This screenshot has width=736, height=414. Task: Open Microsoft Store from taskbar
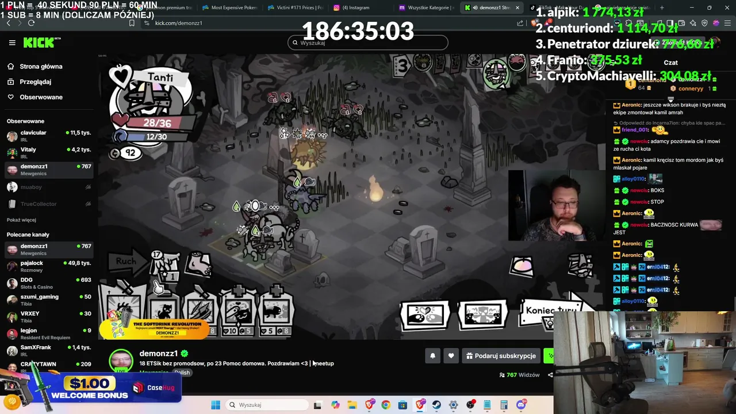pos(402,405)
